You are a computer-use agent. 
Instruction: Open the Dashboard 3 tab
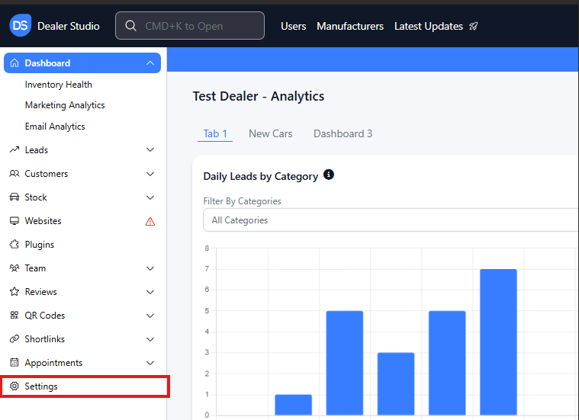(x=343, y=133)
